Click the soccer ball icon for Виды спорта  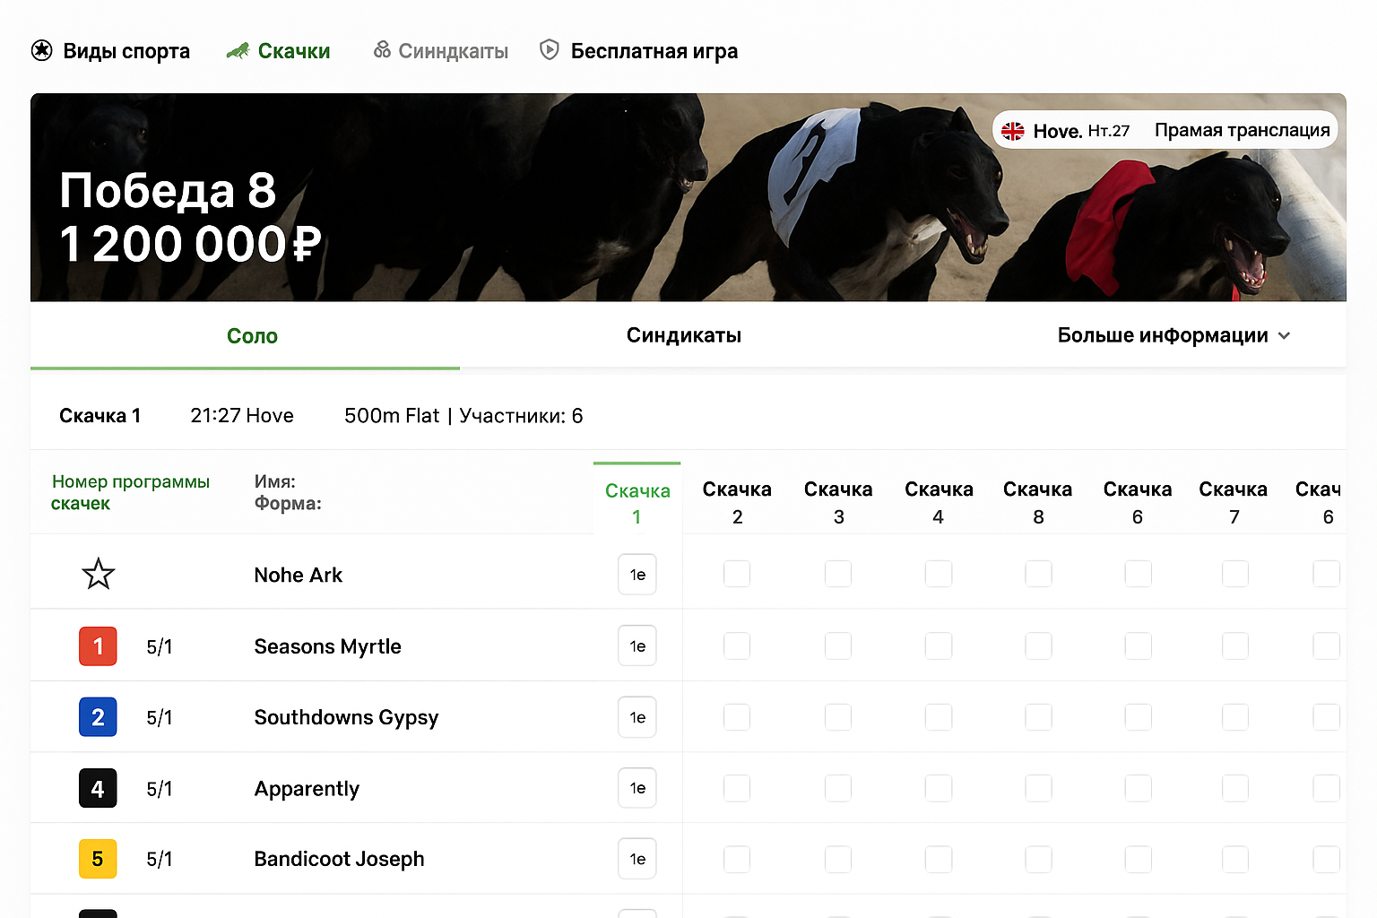point(41,50)
